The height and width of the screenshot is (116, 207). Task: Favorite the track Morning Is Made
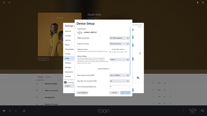[x=153, y=83]
